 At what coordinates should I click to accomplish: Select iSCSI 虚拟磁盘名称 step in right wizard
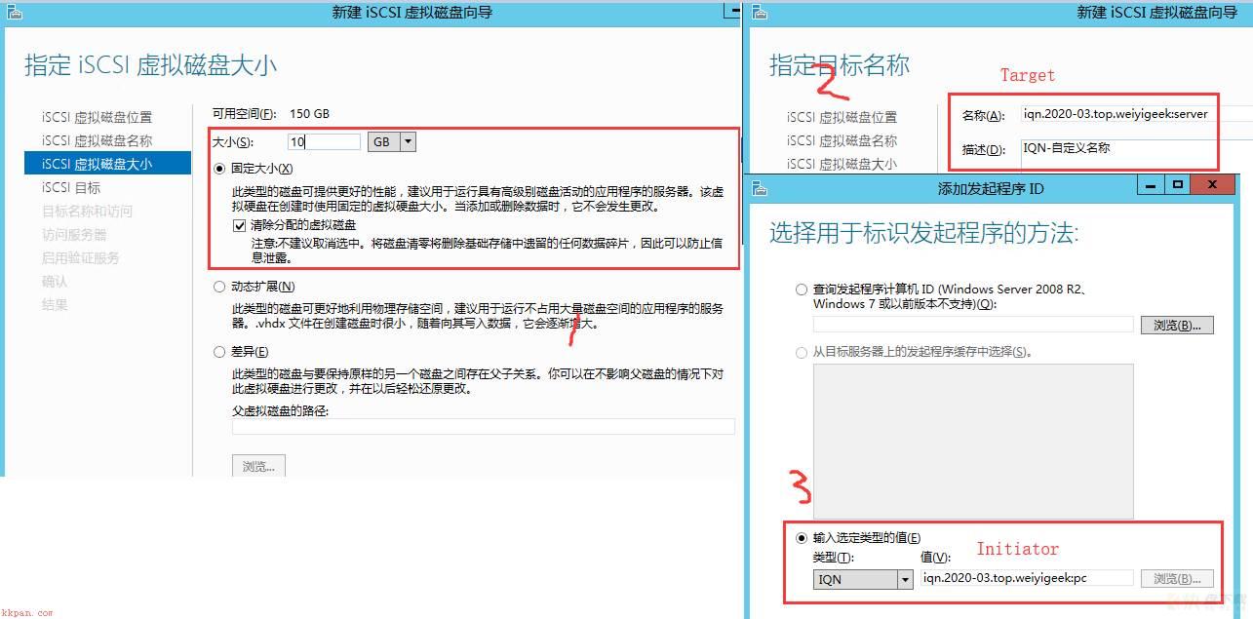pos(842,140)
